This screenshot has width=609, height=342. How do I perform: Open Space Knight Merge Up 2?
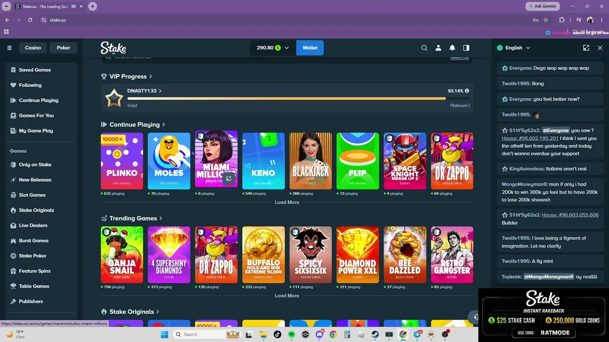pyautogui.click(x=405, y=161)
